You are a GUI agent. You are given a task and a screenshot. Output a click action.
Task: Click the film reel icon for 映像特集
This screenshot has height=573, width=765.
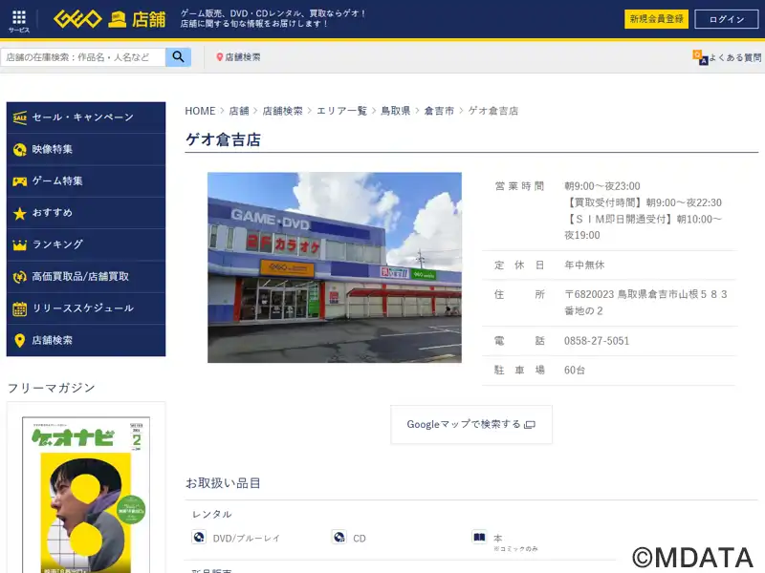(x=19, y=150)
